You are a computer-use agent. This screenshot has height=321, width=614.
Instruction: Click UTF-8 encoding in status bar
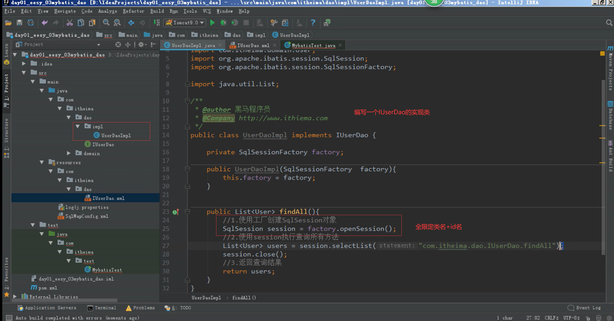click(570, 317)
